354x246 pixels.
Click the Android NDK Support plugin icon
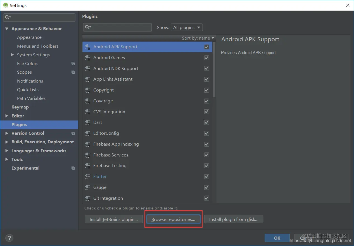87,69
